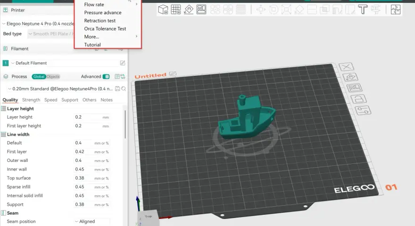Click the Add plate grid icon
Screen dimensions: 415x226
176,10
